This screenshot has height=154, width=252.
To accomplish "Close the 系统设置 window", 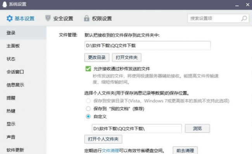I will coord(248,5).
